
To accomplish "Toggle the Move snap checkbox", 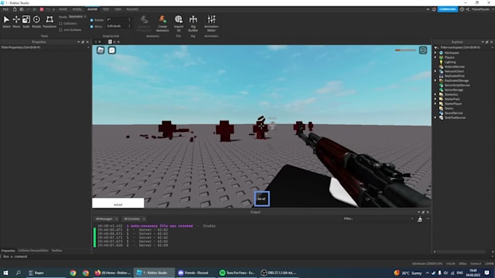I will (92, 26).
